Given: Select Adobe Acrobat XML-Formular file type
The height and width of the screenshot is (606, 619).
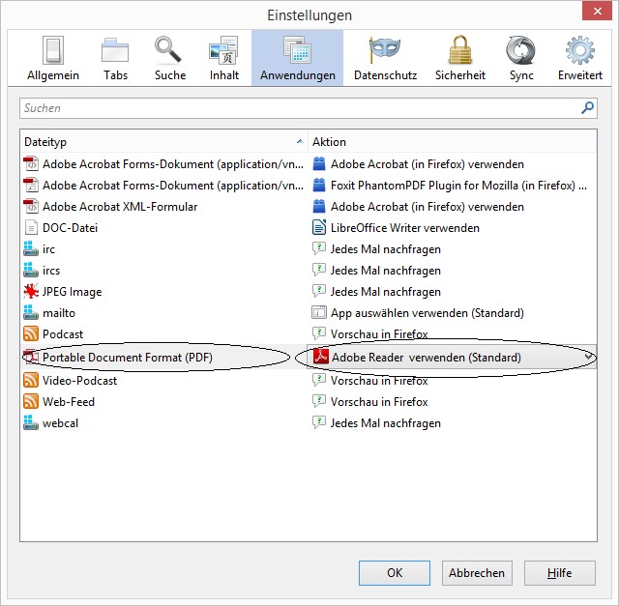Looking at the screenshot, I should (x=163, y=206).
